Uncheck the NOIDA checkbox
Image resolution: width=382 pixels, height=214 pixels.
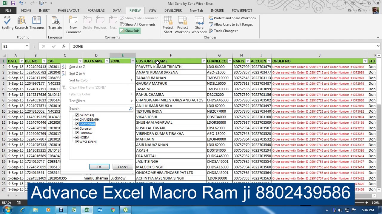tap(77, 137)
